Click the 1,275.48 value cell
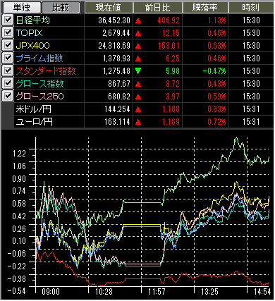The width and height of the screenshot is (275, 301). pos(116,71)
